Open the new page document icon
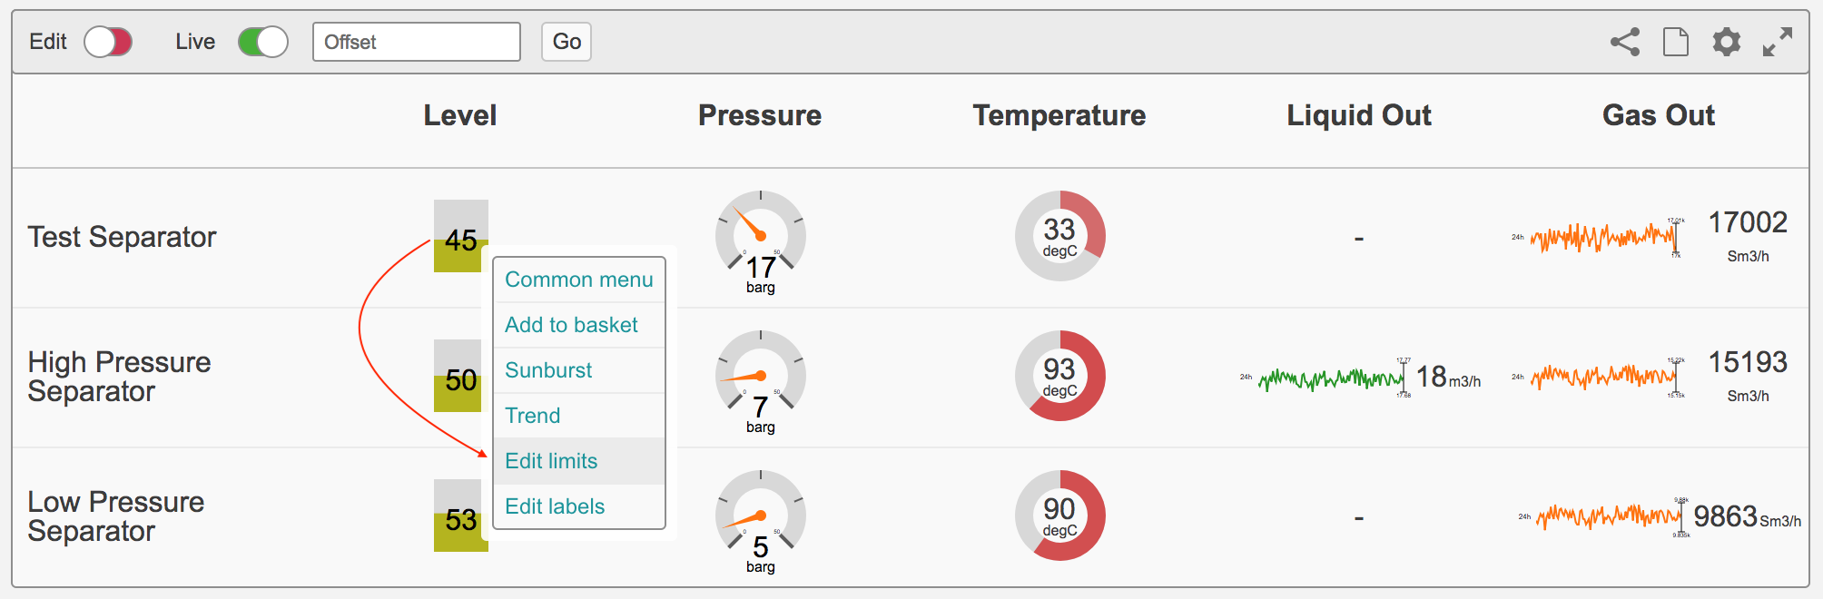The image size is (1823, 599). point(1676,42)
